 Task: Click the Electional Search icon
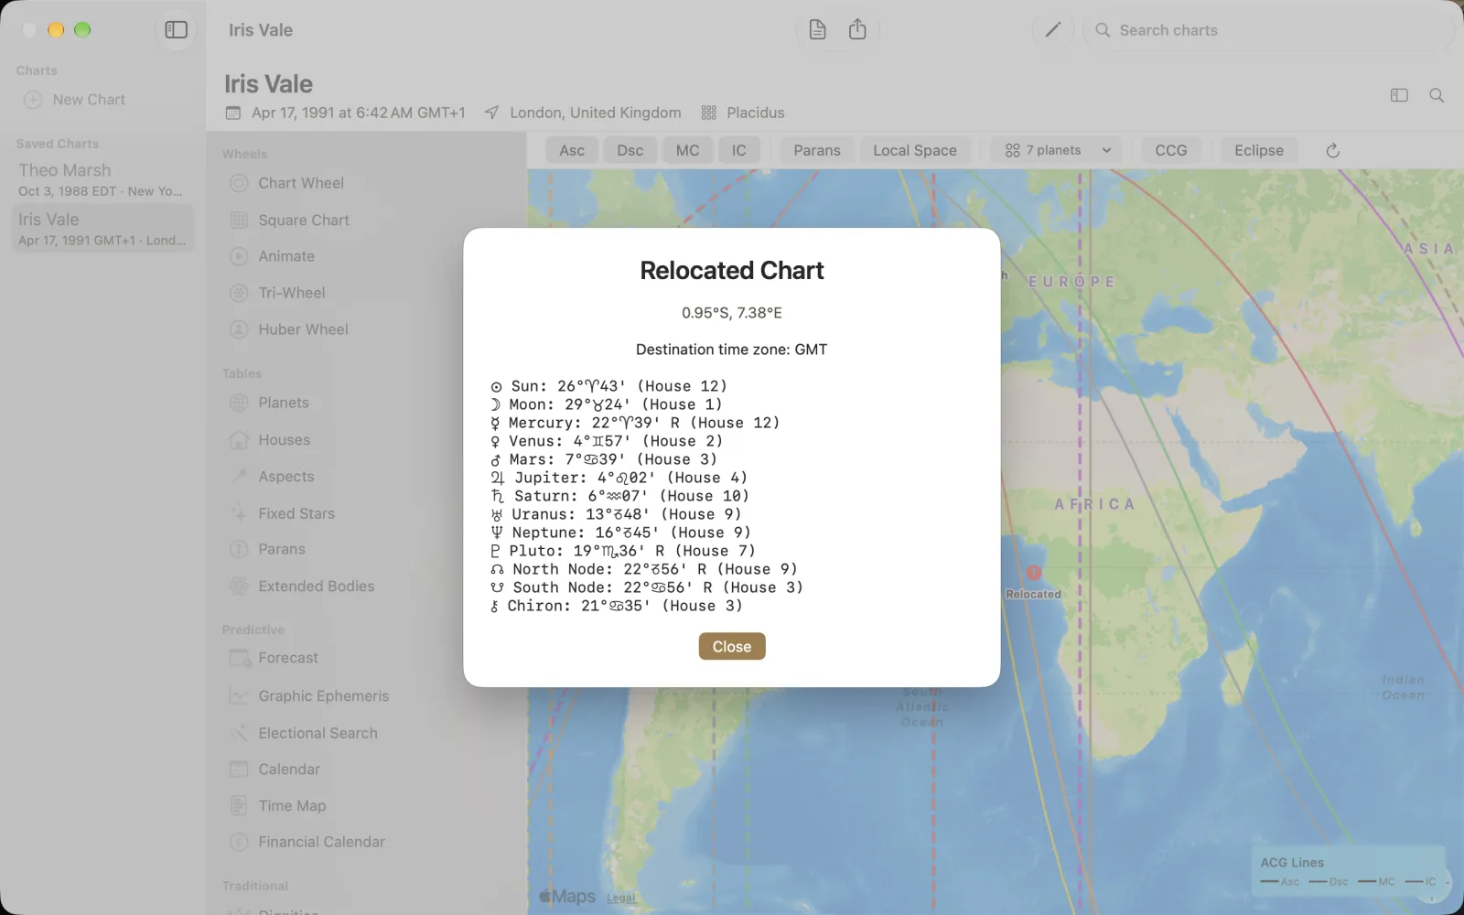click(x=239, y=733)
